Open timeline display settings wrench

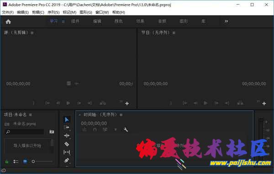(x=126, y=130)
